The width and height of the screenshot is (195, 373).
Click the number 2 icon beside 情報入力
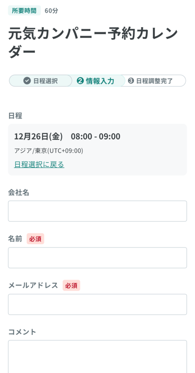tap(80, 81)
